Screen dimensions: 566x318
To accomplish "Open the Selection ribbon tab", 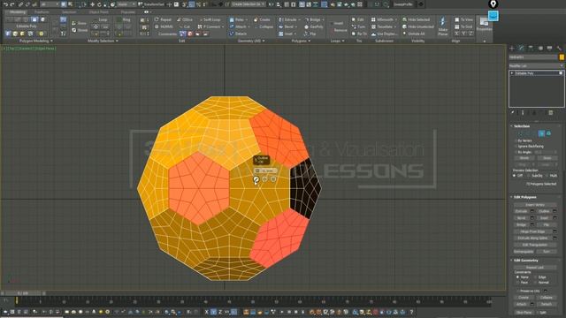I will click(69, 11).
